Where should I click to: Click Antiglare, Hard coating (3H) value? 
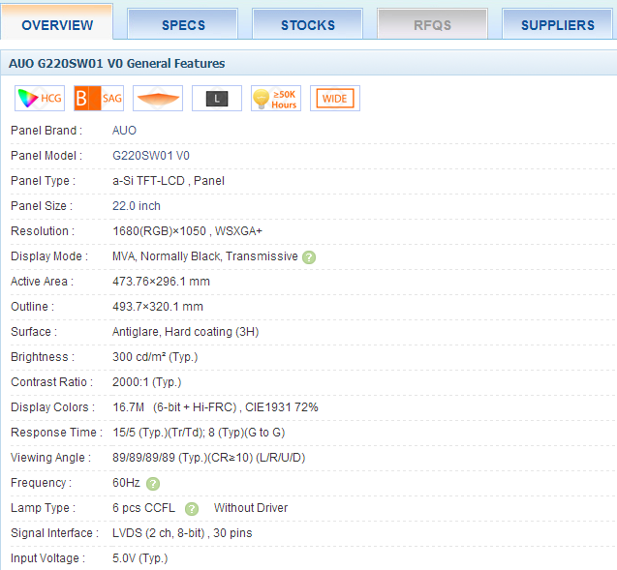tap(185, 332)
